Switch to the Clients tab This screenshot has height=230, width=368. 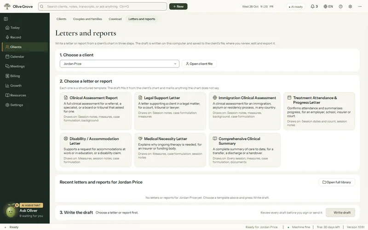coord(62,19)
